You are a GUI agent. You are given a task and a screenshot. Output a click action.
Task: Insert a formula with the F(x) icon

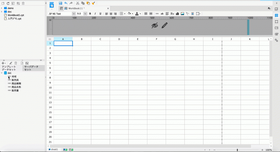pyautogui.click(x=172, y=14)
